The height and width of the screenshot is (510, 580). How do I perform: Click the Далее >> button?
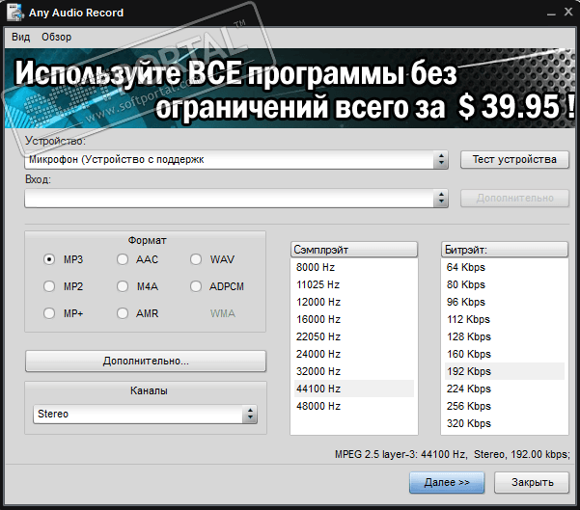point(447,482)
